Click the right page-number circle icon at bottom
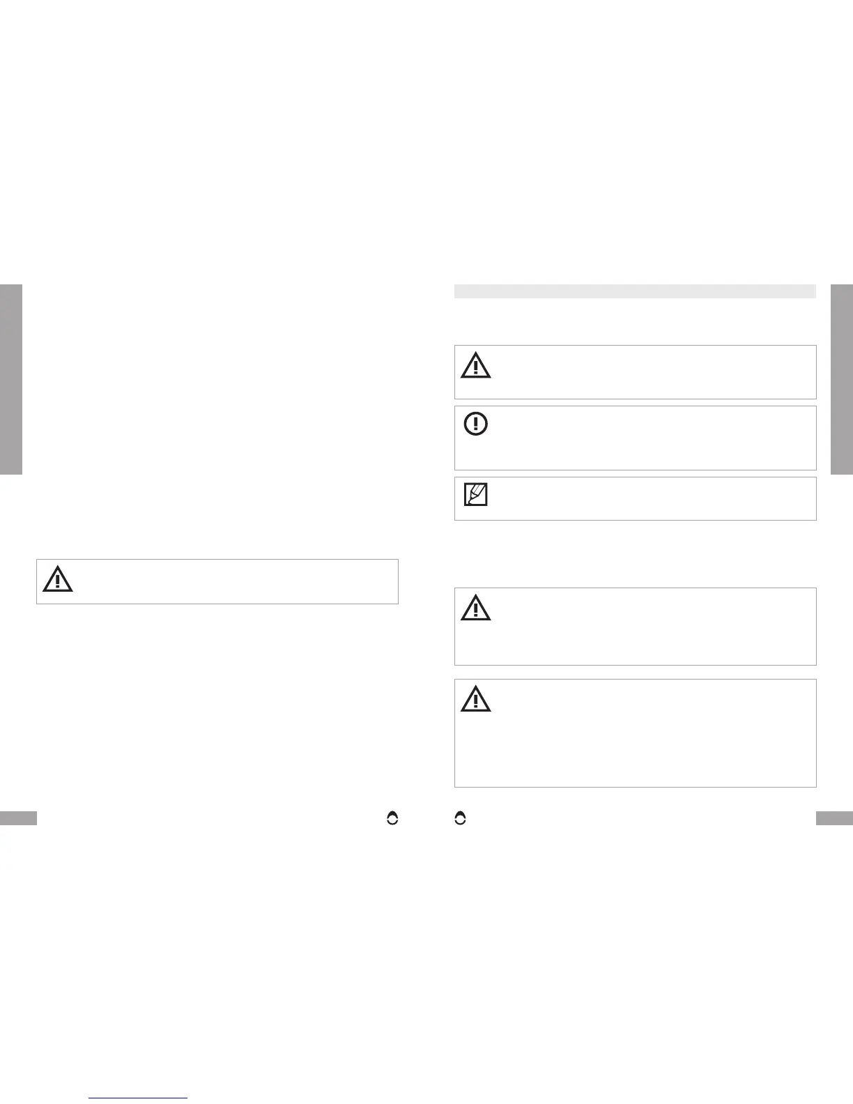The width and height of the screenshot is (853, 1104). coord(460,819)
